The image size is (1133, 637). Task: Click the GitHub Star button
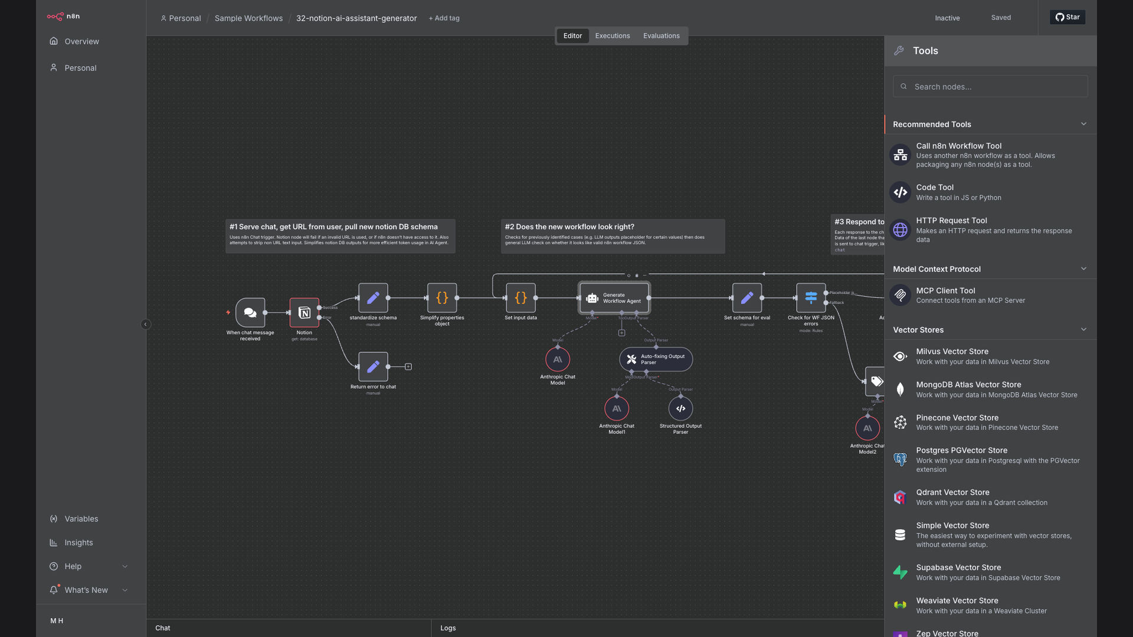tap(1067, 17)
